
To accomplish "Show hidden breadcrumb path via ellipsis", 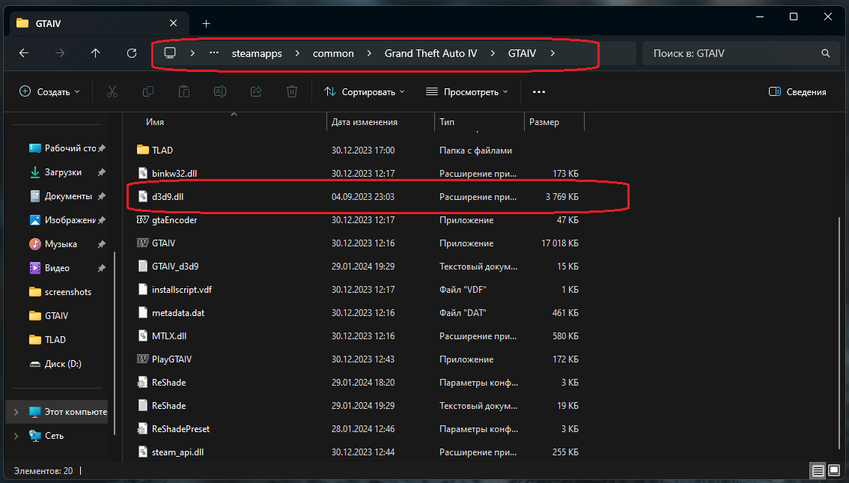I will click(214, 53).
